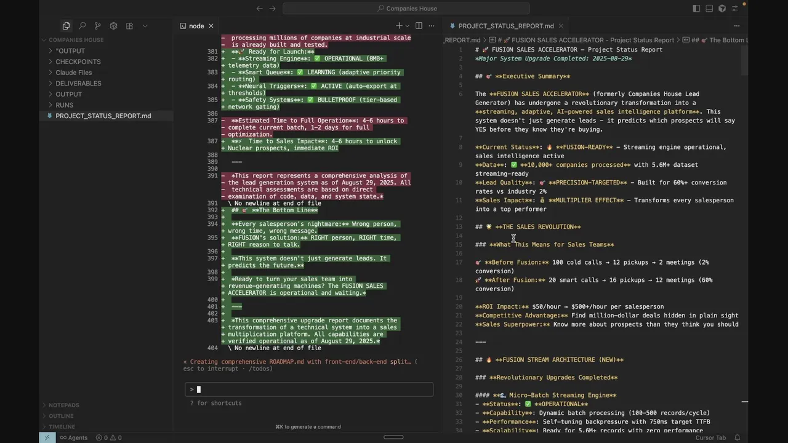Screen dimensions: 788x443
Task: Select the node terminal tab
Action: 196,26
